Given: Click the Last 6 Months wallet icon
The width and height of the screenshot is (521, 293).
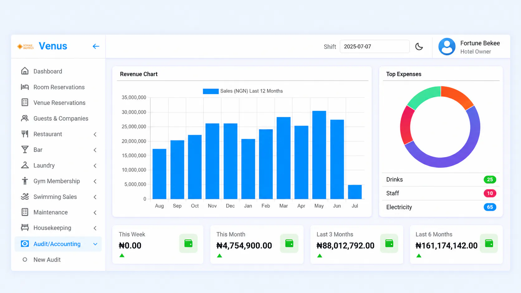Looking at the screenshot, I should pos(489,243).
